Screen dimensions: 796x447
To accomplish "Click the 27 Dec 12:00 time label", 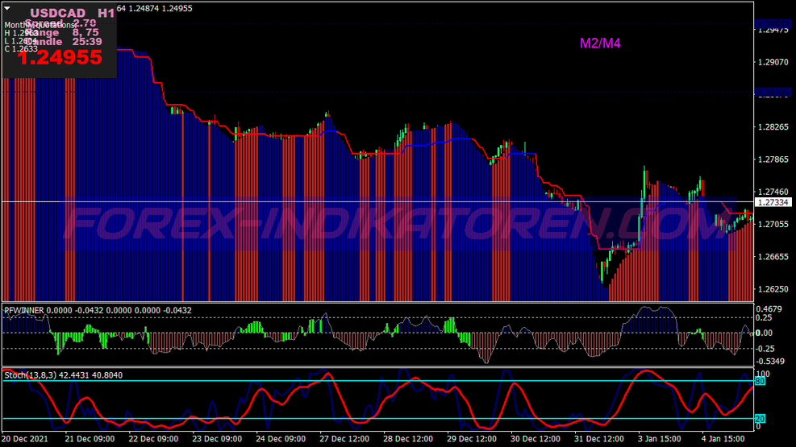I will (344, 439).
